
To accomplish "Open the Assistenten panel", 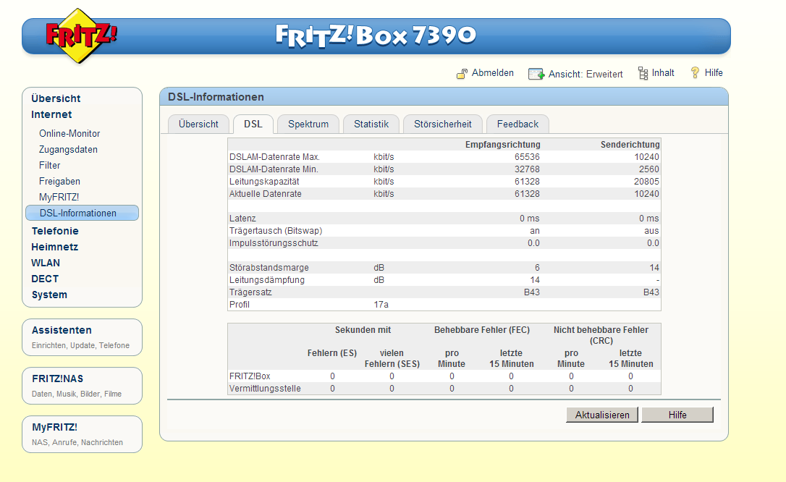I will 83,337.
